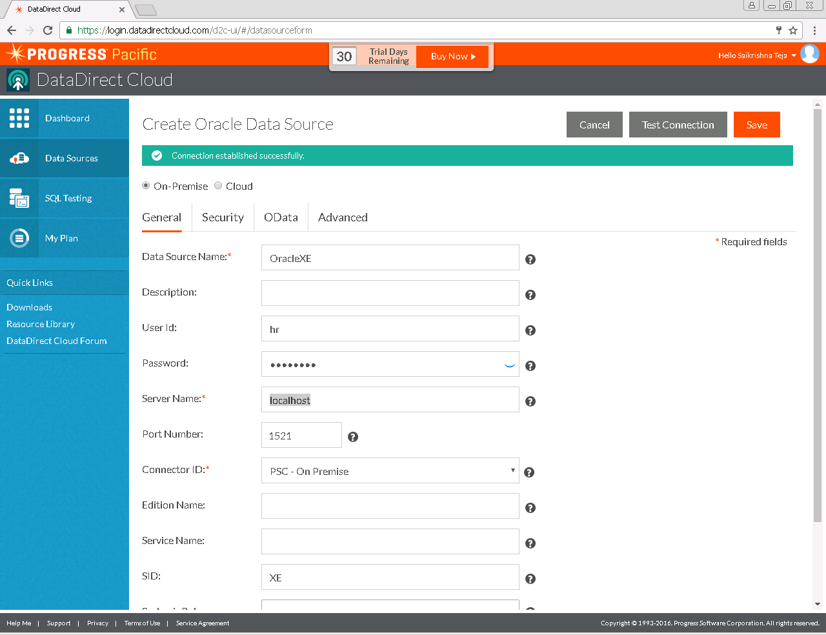Close the DataDirect Cloud browser tab
Viewport: 826px width, 635px height.
(122, 10)
